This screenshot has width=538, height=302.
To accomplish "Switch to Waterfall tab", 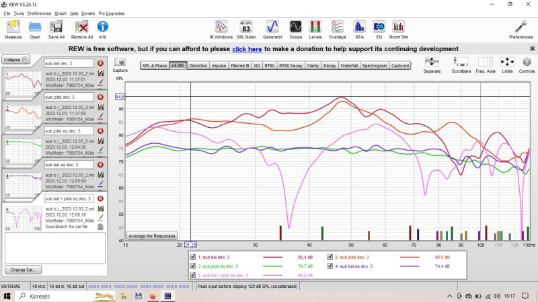I will tap(349, 65).
